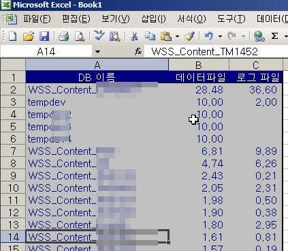This screenshot has width=288, height=251.
Task: Select cell with value 9.89
Action: click(x=256, y=151)
